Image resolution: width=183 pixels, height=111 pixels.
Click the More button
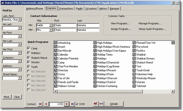7,97
